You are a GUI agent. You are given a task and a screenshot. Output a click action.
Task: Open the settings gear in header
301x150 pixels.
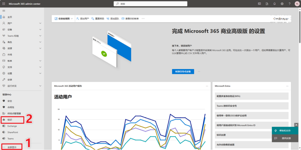click(282, 4)
